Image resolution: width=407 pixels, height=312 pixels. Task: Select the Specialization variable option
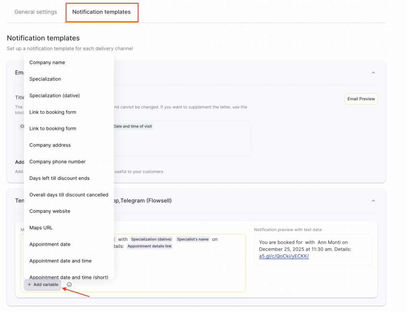pos(45,79)
